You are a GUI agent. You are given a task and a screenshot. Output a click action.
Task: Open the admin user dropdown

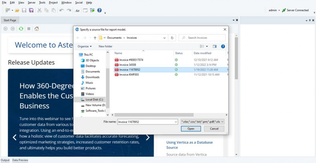(274, 10)
